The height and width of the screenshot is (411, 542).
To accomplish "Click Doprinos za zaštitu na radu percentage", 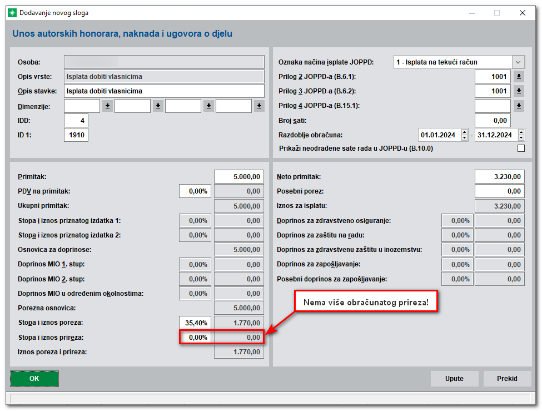I will pos(458,235).
